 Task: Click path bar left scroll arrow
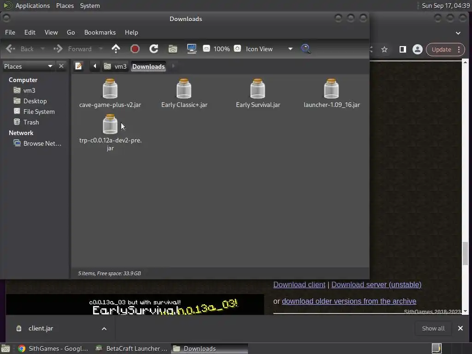pos(95,66)
